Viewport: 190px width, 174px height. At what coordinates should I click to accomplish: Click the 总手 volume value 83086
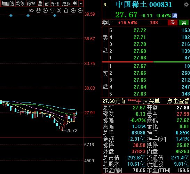[138, 133]
